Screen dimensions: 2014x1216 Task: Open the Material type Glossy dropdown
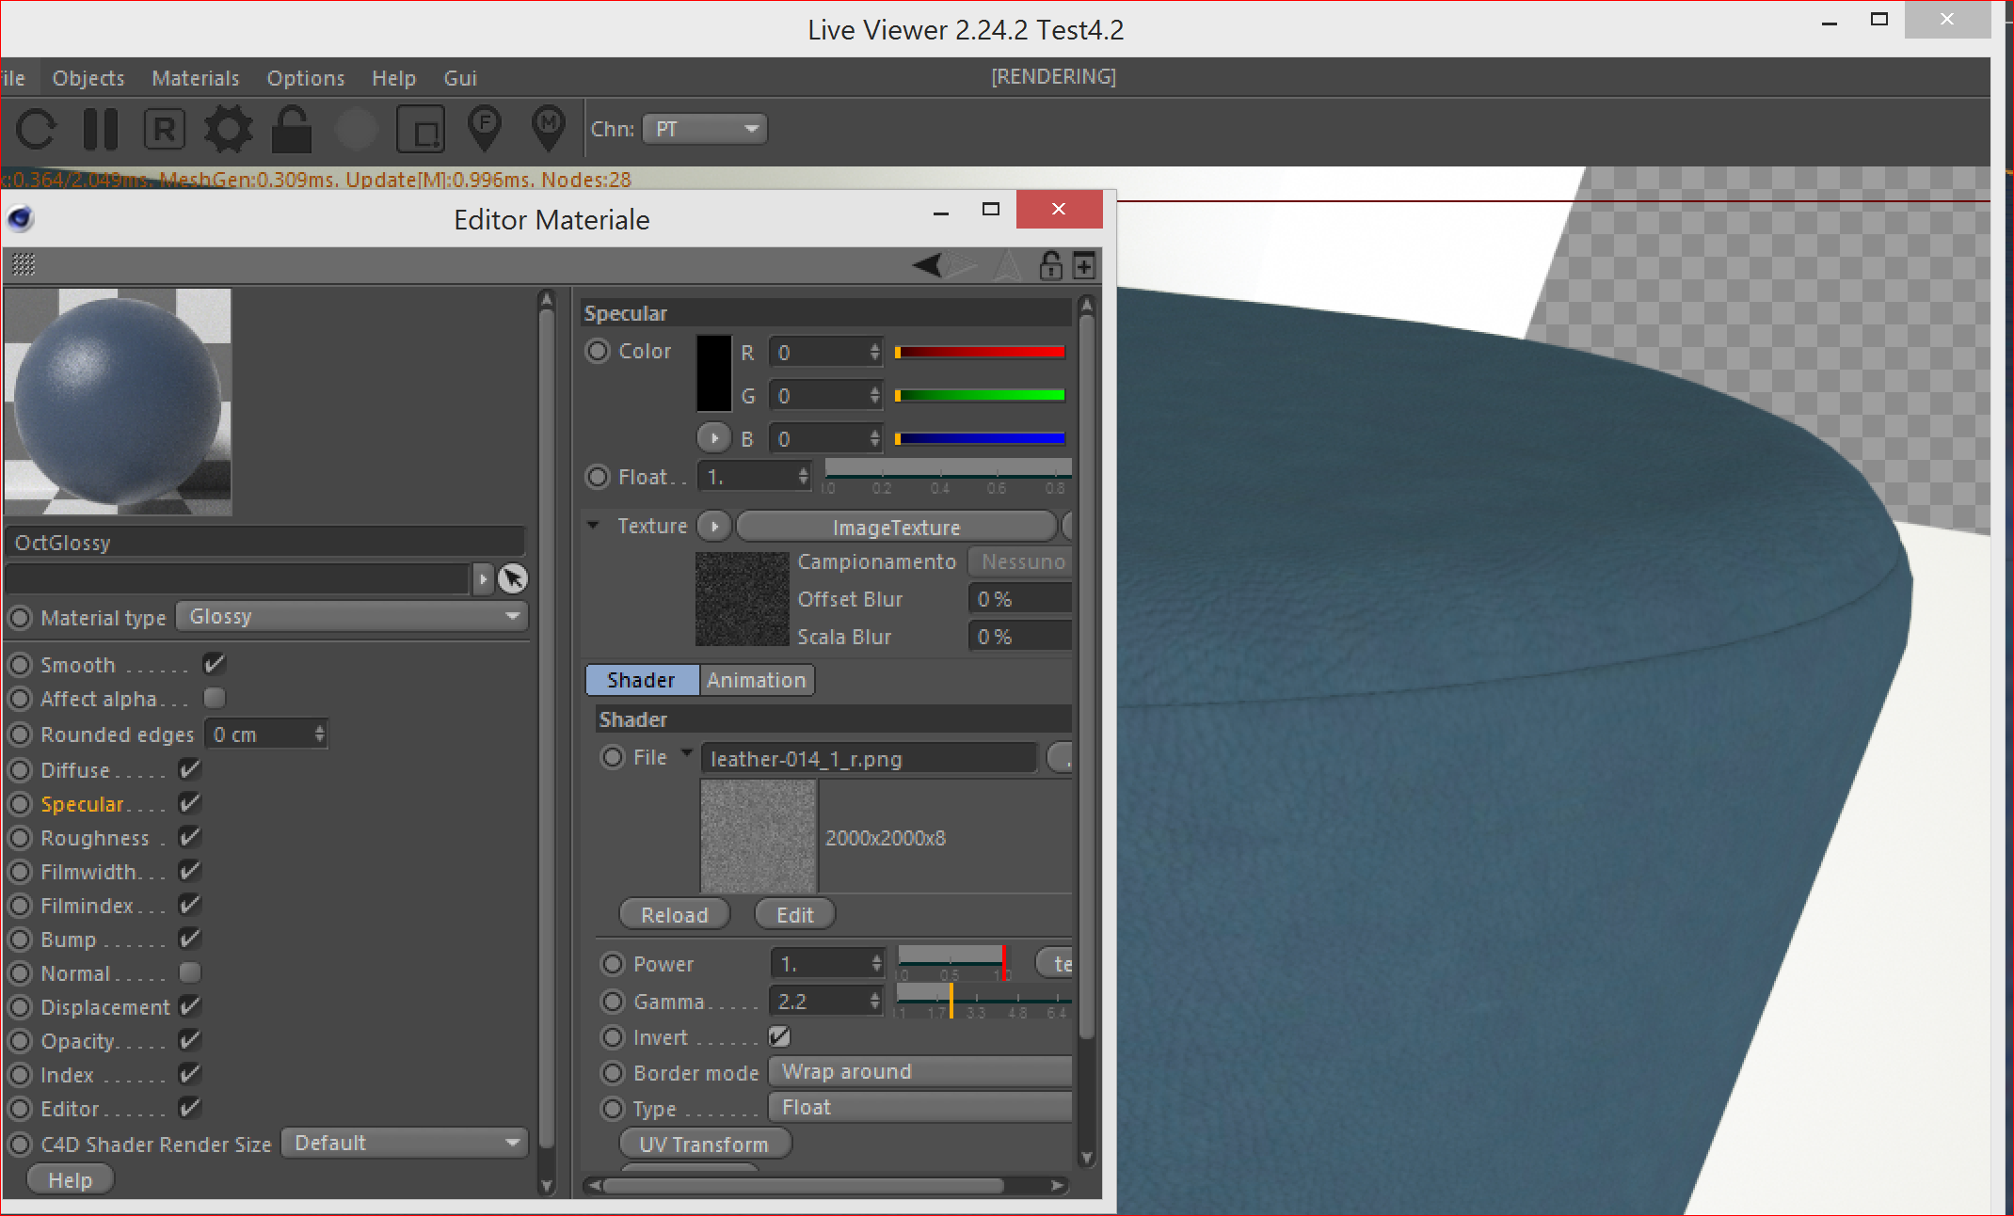point(352,617)
